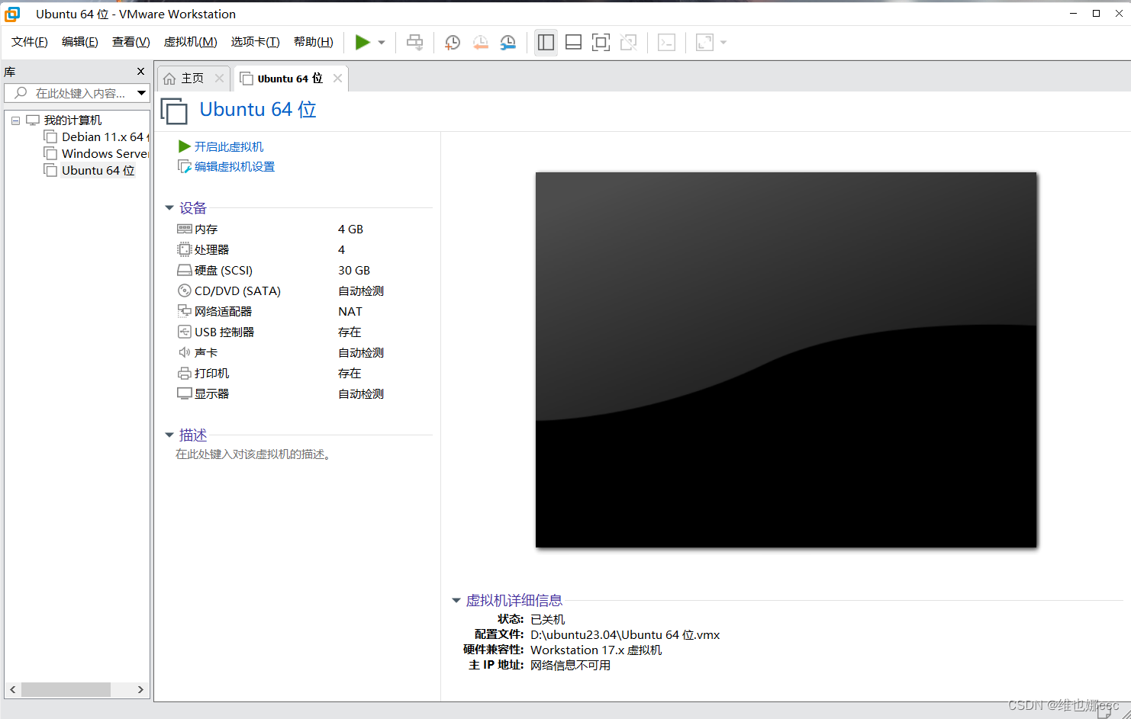Click the green power-on toolbar icon

click(x=362, y=42)
